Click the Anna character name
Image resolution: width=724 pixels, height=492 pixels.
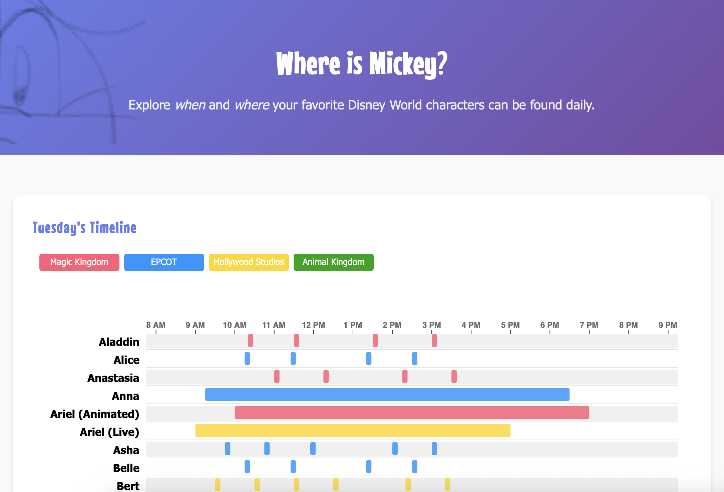point(125,396)
